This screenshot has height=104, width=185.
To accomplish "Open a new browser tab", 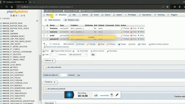I will pyautogui.click(x=30, y=2).
